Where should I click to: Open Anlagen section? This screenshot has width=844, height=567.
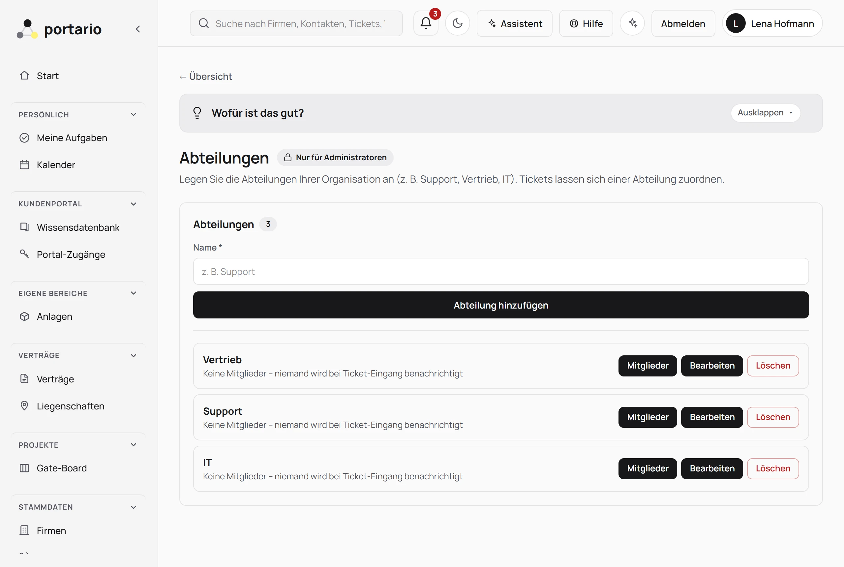pyautogui.click(x=78, y=316)
